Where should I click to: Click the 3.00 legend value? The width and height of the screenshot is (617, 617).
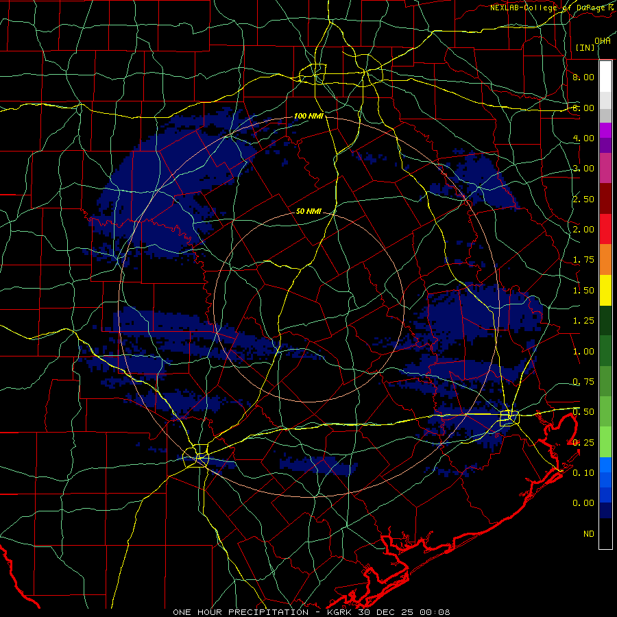pyautogui.click(x=583, y=169)
